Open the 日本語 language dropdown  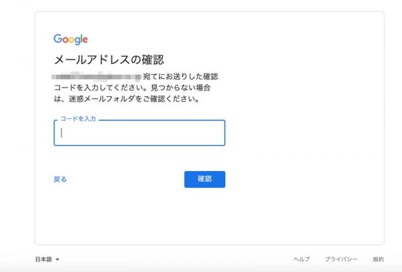pyautogui.click(x=47, y=259)
